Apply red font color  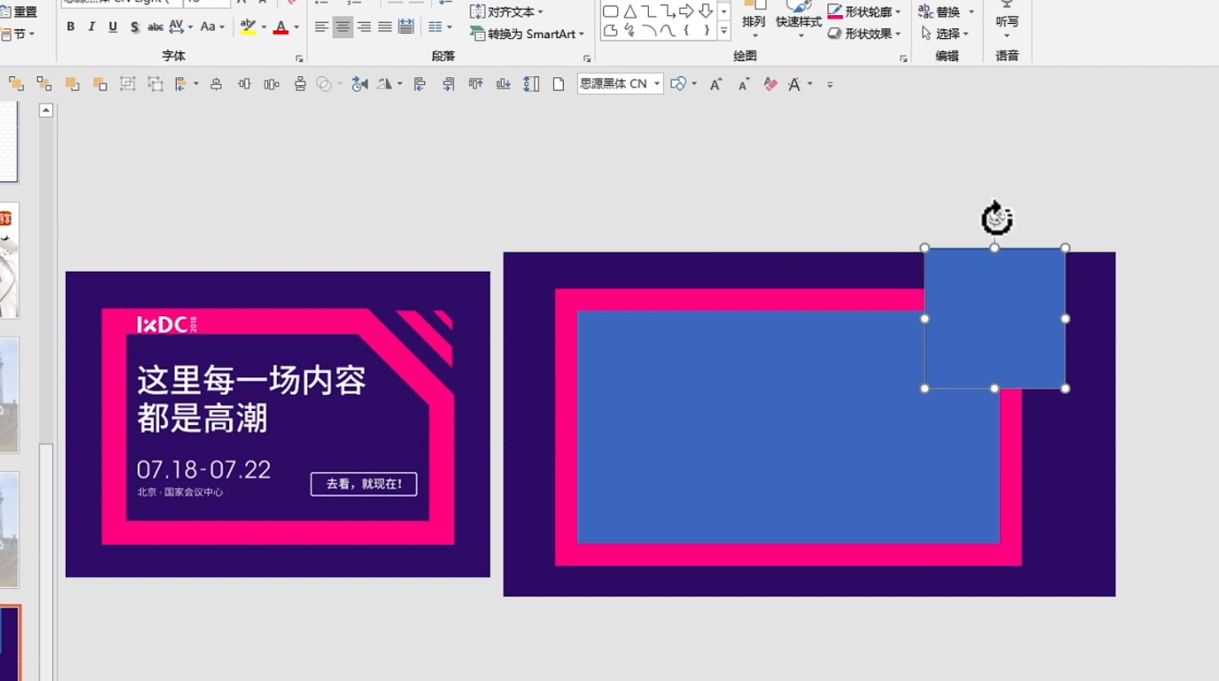281,28
